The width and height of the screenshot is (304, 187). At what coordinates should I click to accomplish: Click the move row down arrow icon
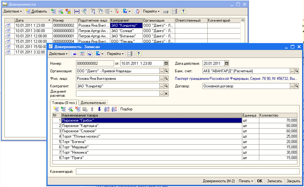point(99,109)
